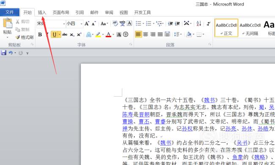
Task: Switch to the 邮件 (Mailings) tab
Action: [x=94, y=12]
